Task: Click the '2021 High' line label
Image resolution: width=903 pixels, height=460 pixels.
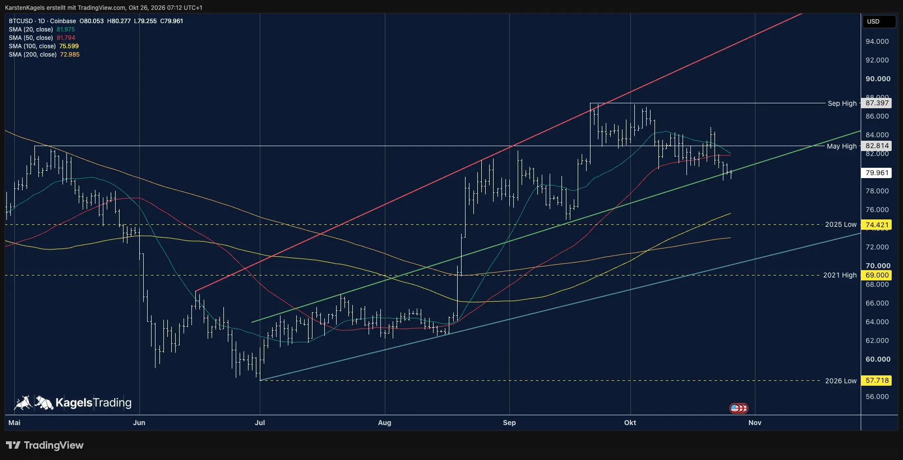Action: click(840, 275)
